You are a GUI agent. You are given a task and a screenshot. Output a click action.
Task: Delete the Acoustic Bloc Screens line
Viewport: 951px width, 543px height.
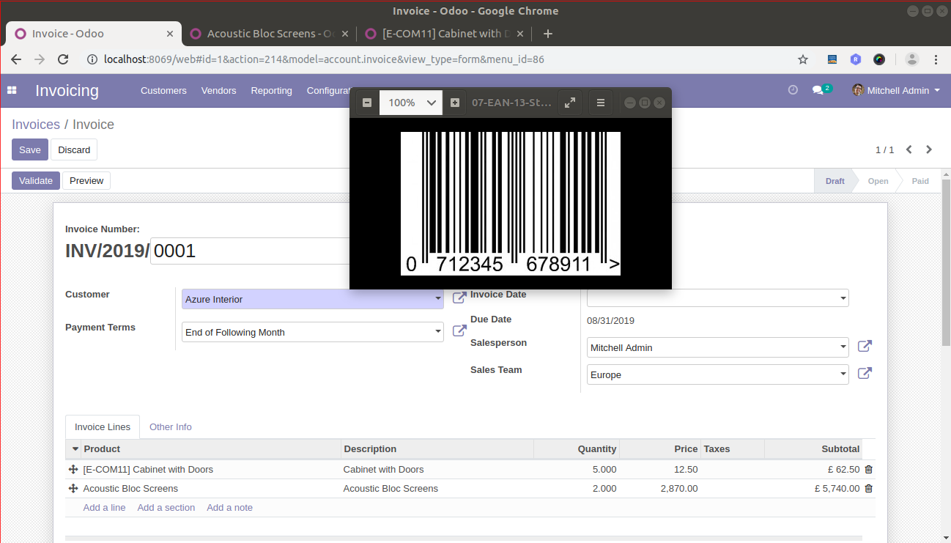coord(869,488)
